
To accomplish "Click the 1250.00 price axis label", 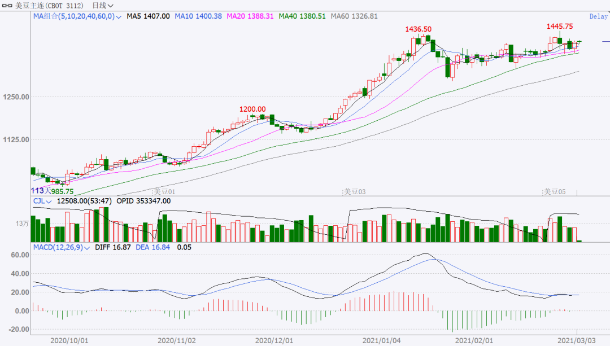I will click(16, 97).
